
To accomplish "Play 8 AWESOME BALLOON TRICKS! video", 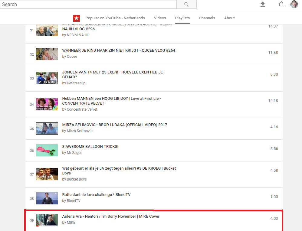I will [x=90, y=147].
